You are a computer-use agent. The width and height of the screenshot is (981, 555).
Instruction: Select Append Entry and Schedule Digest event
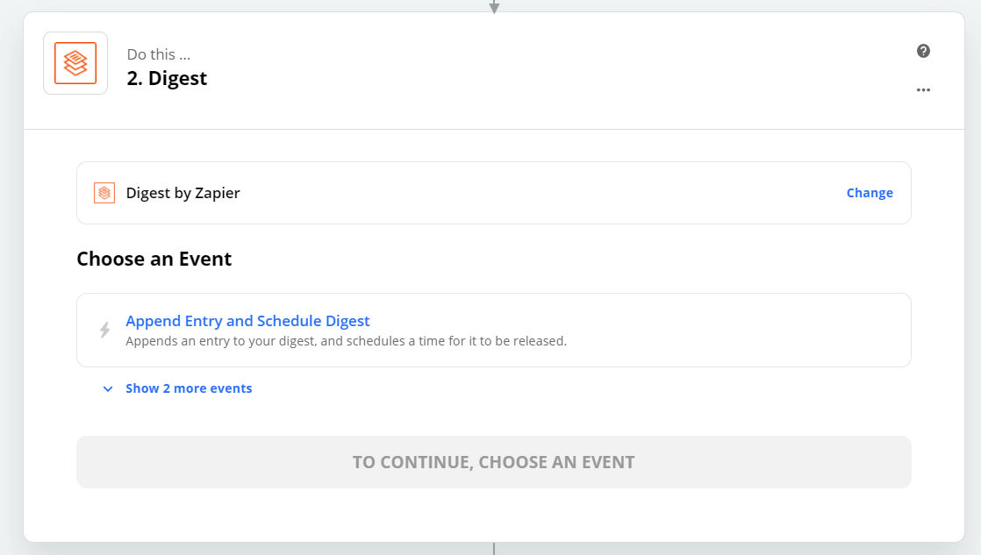(247, 321)
